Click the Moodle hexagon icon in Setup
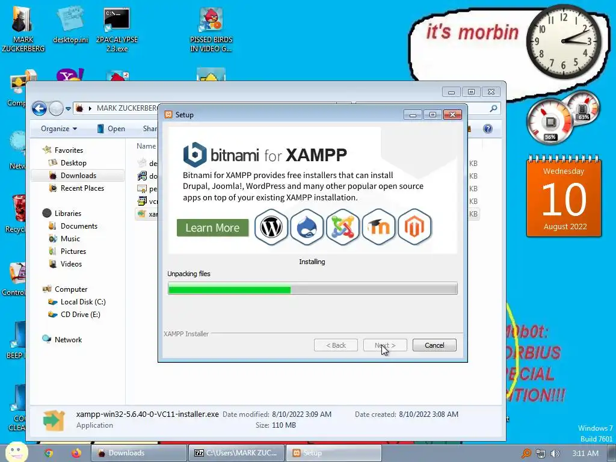 [378, 227]
